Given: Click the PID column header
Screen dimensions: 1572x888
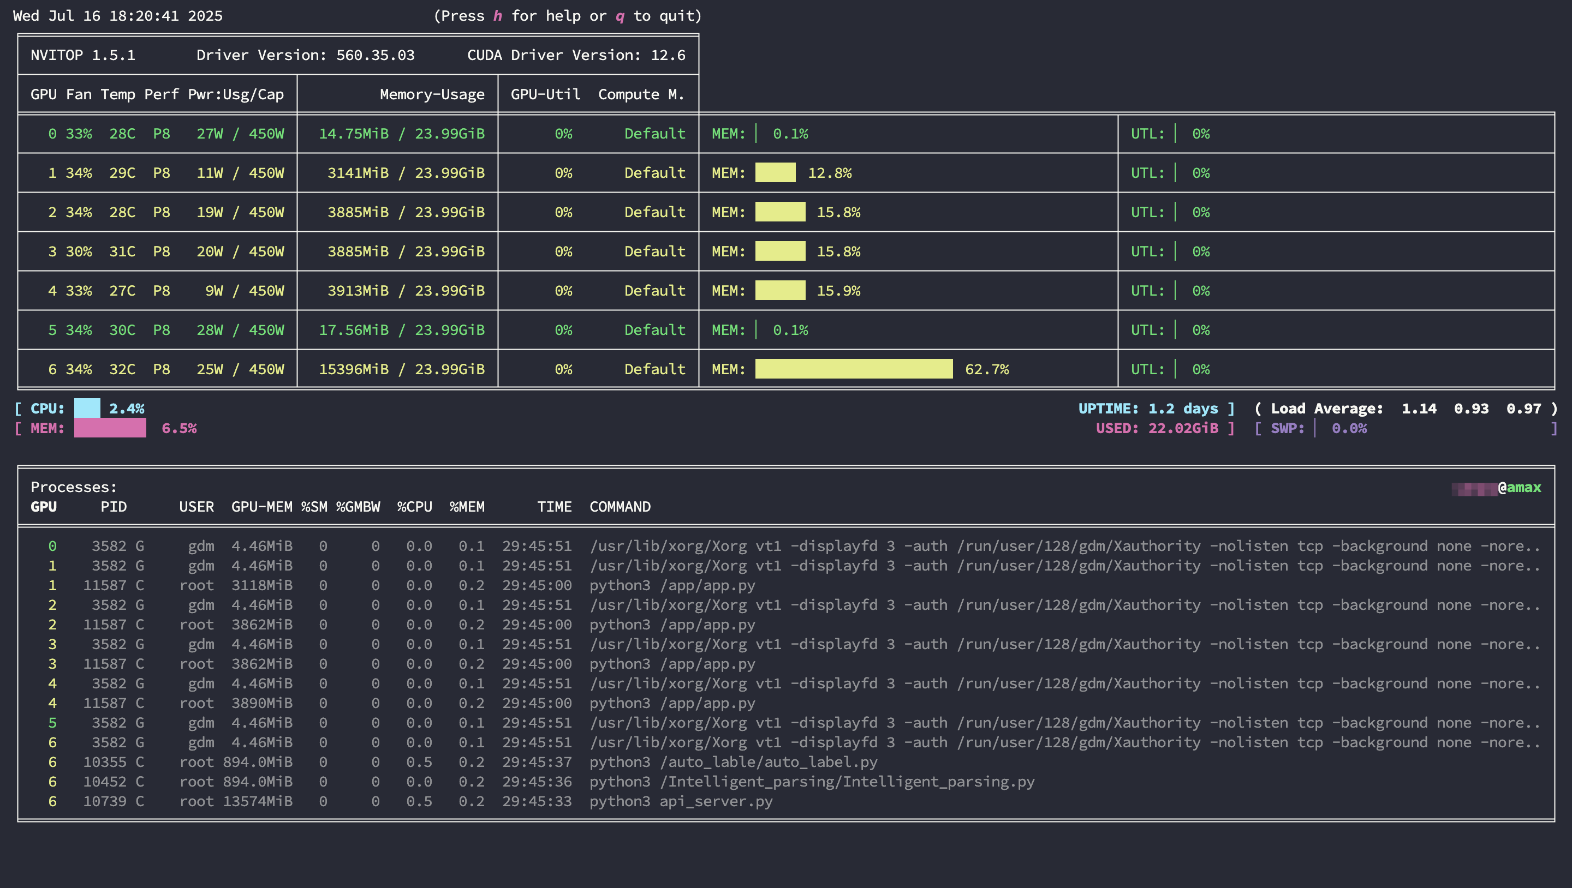Looking at the screenshot, I should coord(114,507).
